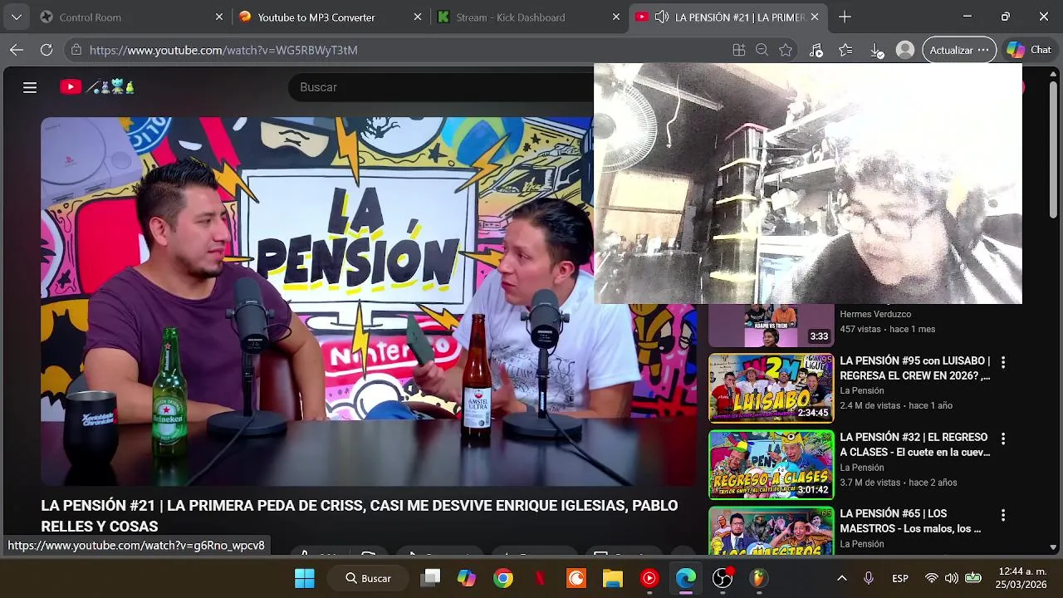The width and height of the screenshot is (1063, 598).
Task: Click the scrollbar down arrow
Action: [1054, 547]
